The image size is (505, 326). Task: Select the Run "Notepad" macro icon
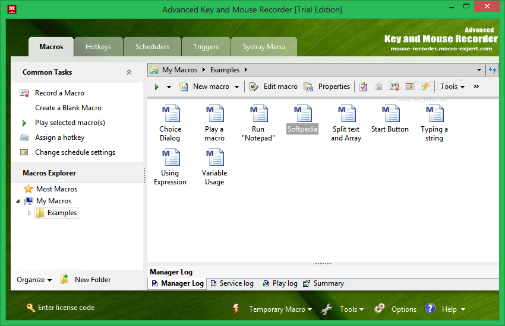(x=259, y=113)
